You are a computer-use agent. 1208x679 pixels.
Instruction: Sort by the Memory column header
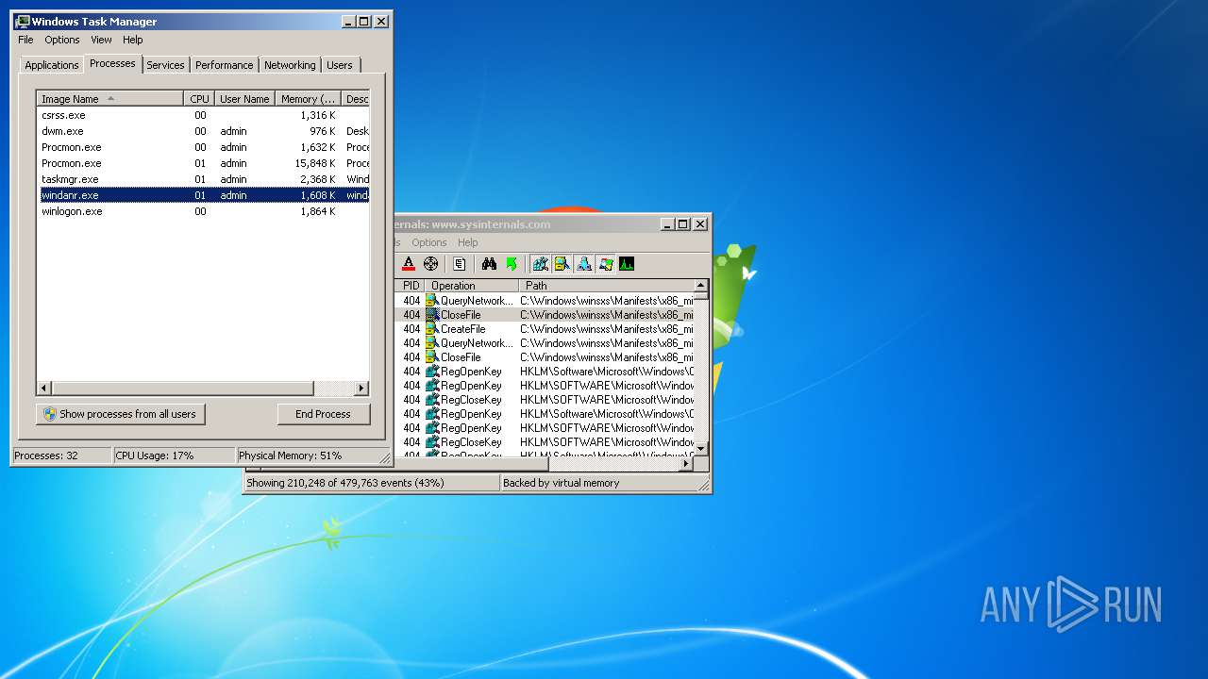(x=308, y=99)
